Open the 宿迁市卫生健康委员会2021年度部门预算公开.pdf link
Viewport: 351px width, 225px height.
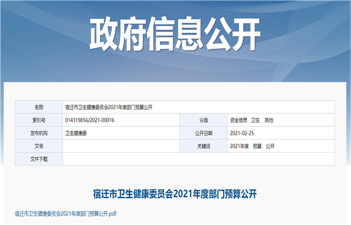click(65, 214)
